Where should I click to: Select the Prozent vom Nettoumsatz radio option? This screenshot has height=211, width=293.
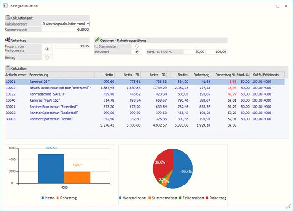47,48
